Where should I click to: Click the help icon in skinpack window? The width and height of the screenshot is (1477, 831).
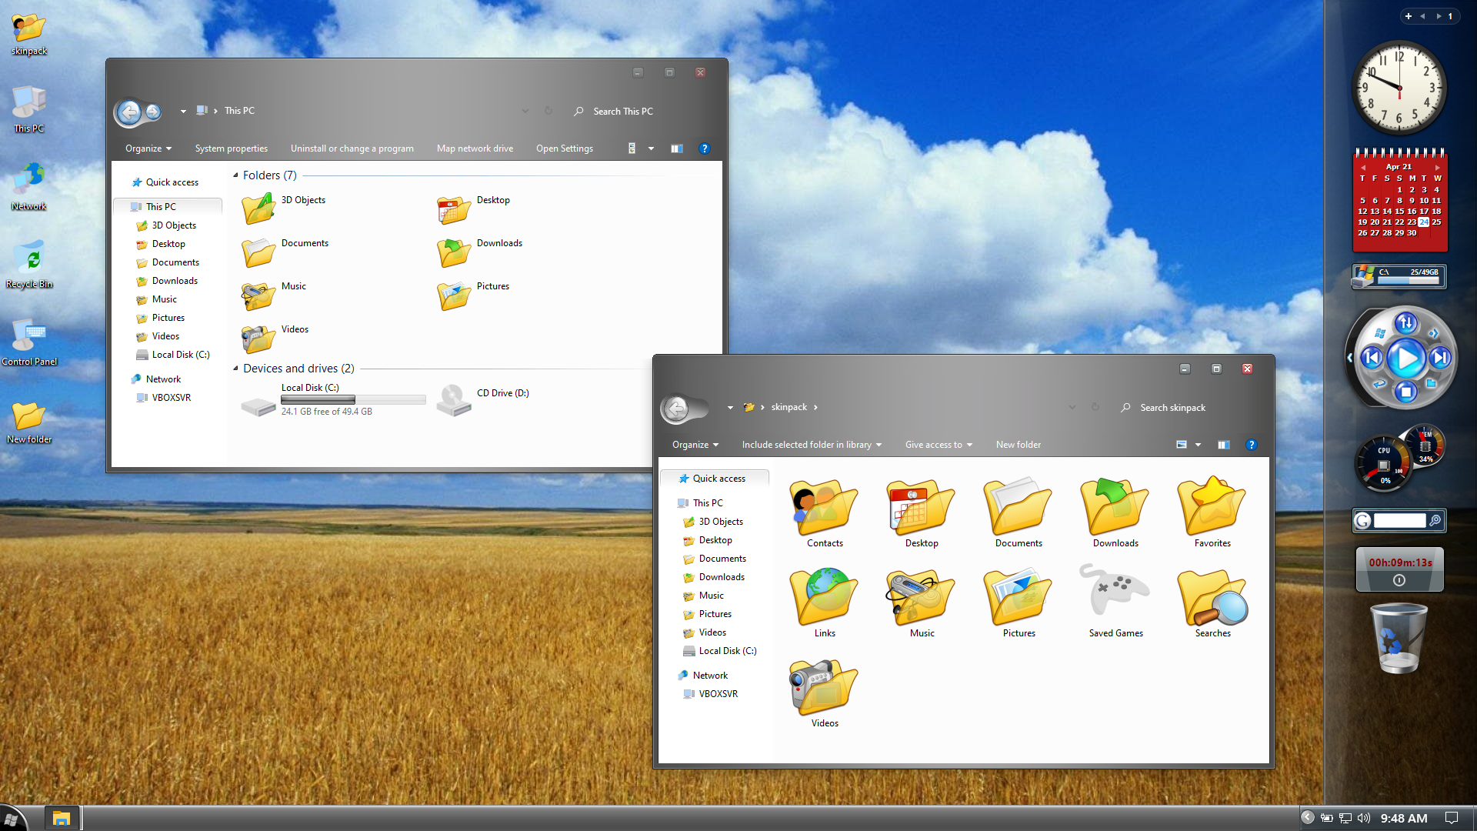coord(1251,445)
